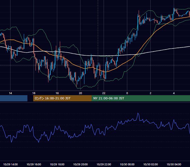The image size is (190, 167).
Task: Click hour label 16 on price chart axis
Action: click(34, 93)
